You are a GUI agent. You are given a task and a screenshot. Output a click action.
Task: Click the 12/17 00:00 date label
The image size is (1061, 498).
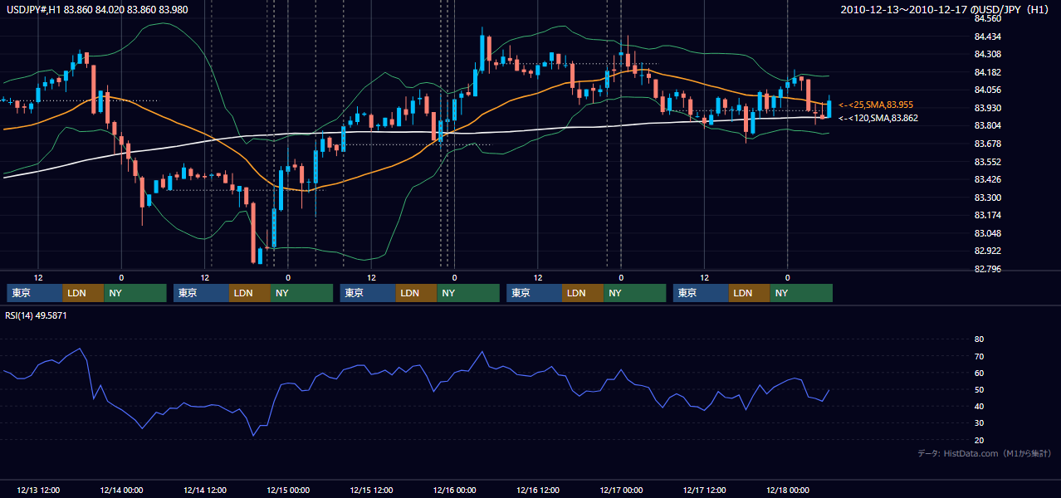pyautogui.click(x=621, y=490)
